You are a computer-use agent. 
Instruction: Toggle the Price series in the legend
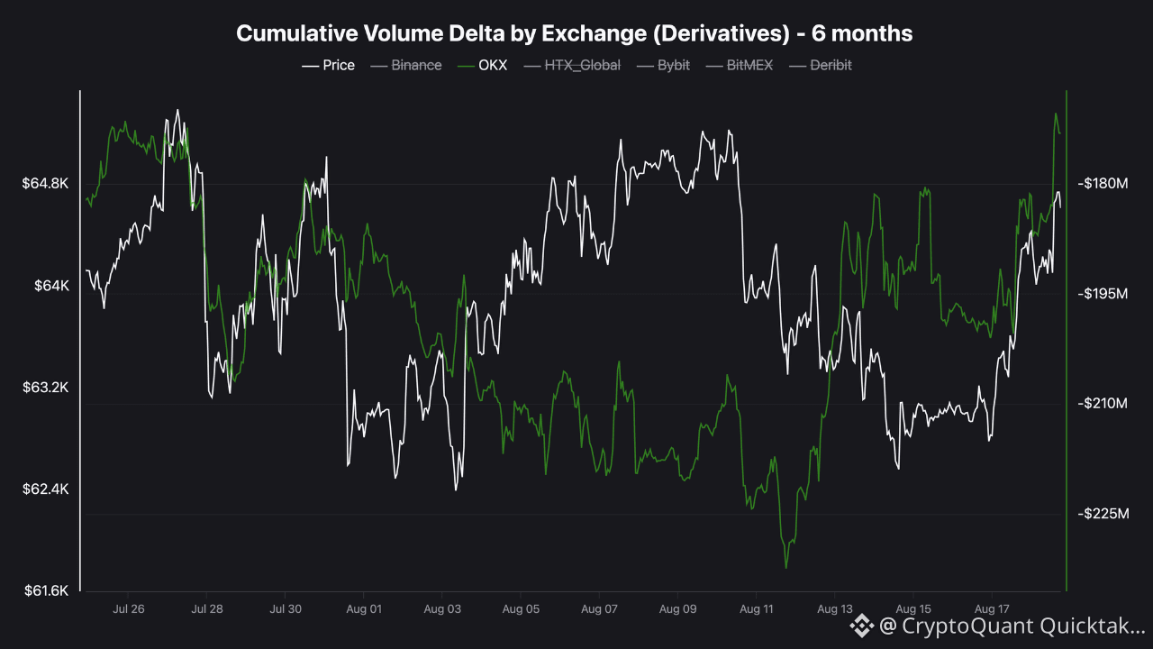[x=328, y=65]
